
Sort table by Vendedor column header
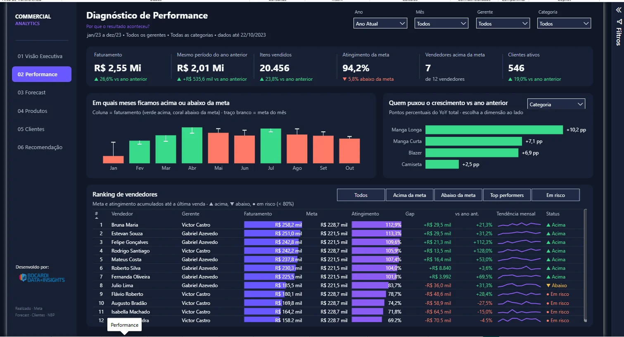pyautogui.click(x=122, y=214)
